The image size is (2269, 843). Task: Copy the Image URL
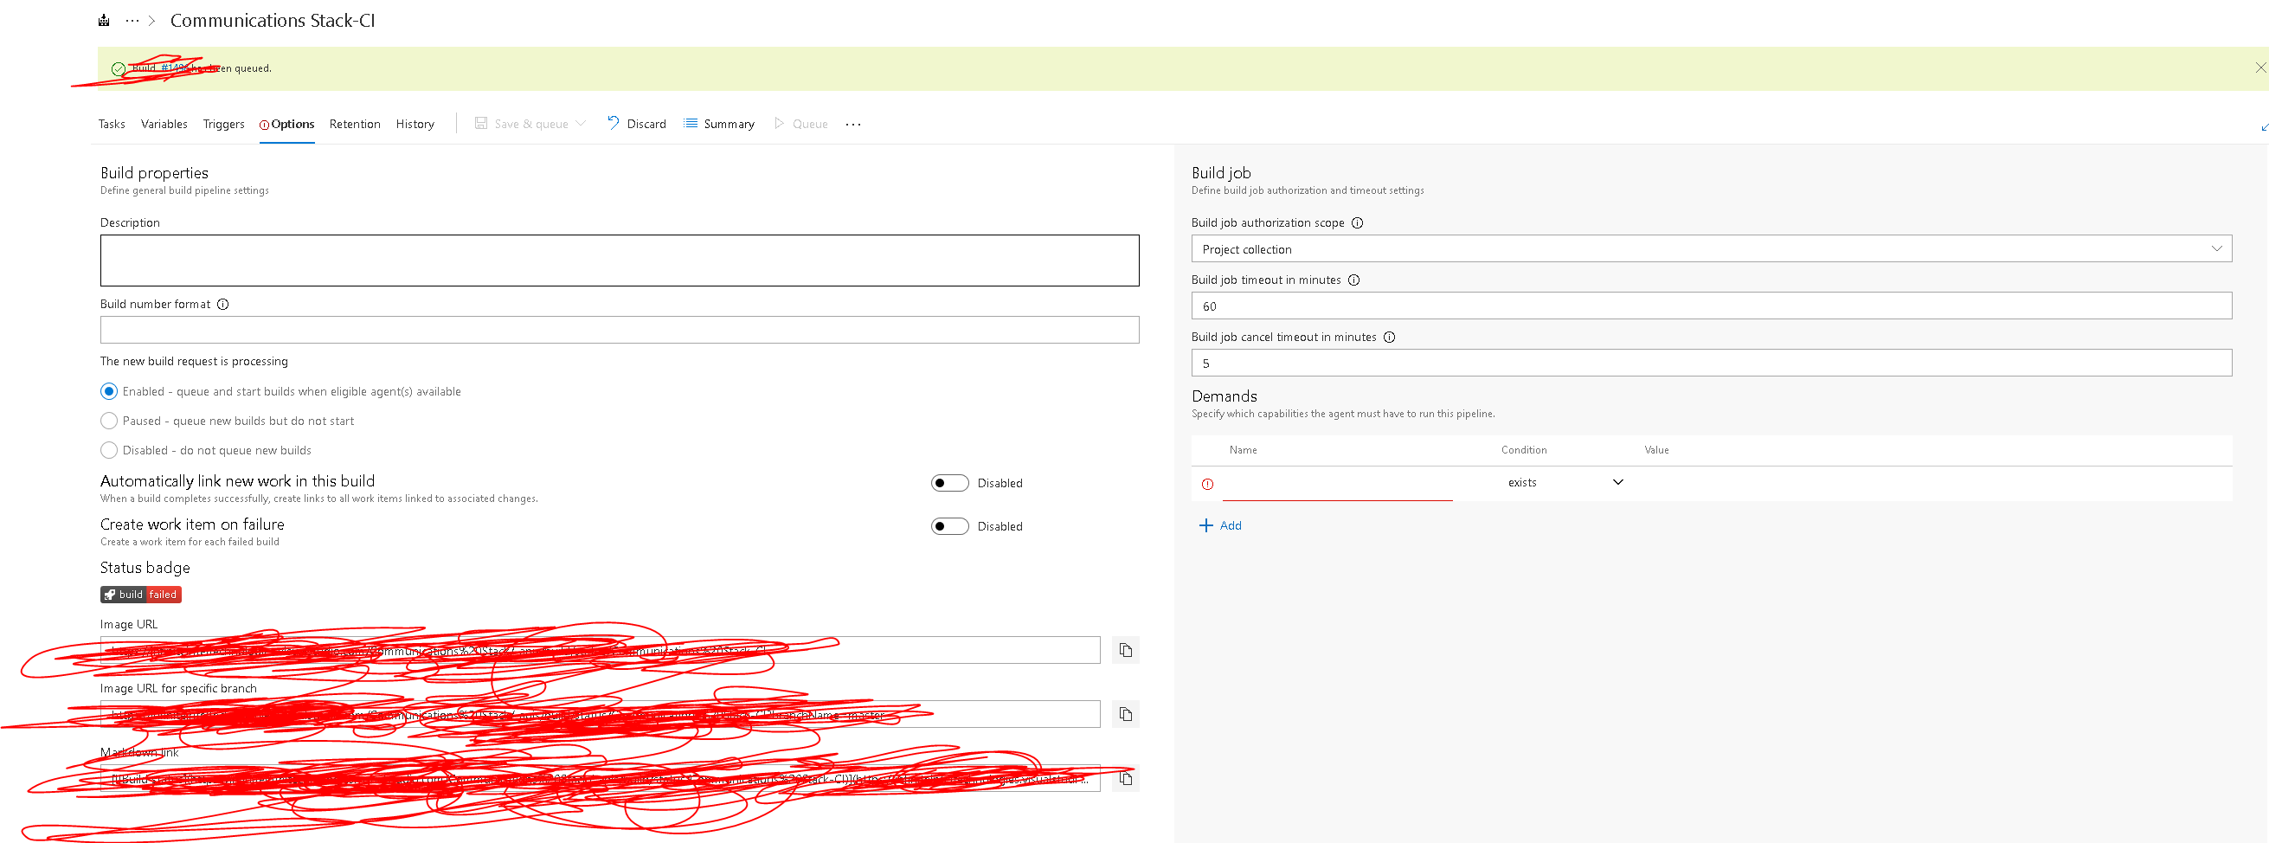coord(1125,650)
